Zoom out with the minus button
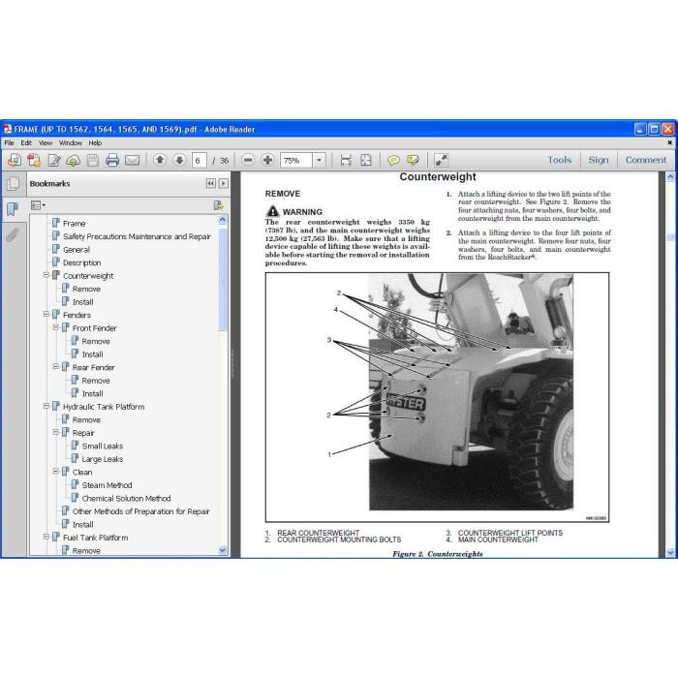 pos(248,160)
